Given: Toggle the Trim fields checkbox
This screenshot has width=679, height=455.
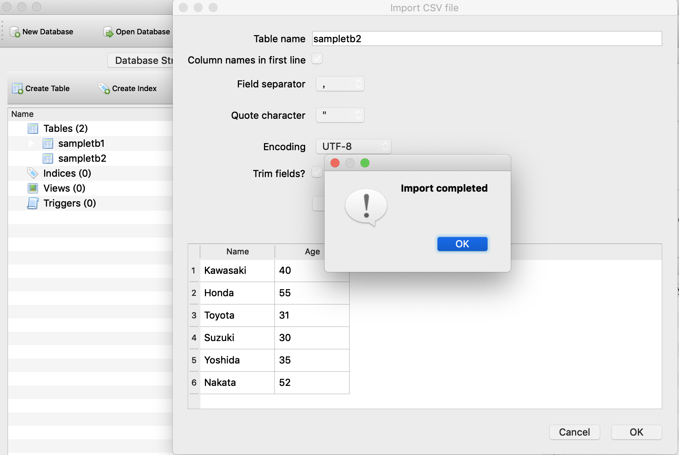Looking at the screenshot, I should (317, 173).
